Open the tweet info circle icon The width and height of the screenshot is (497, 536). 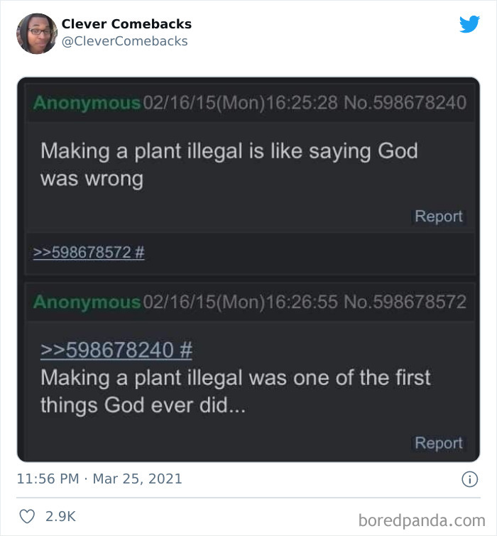pyautogui.click(x=469, y=480)
